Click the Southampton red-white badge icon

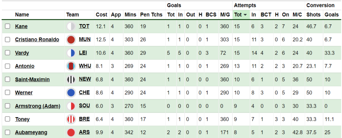point(71,106)
